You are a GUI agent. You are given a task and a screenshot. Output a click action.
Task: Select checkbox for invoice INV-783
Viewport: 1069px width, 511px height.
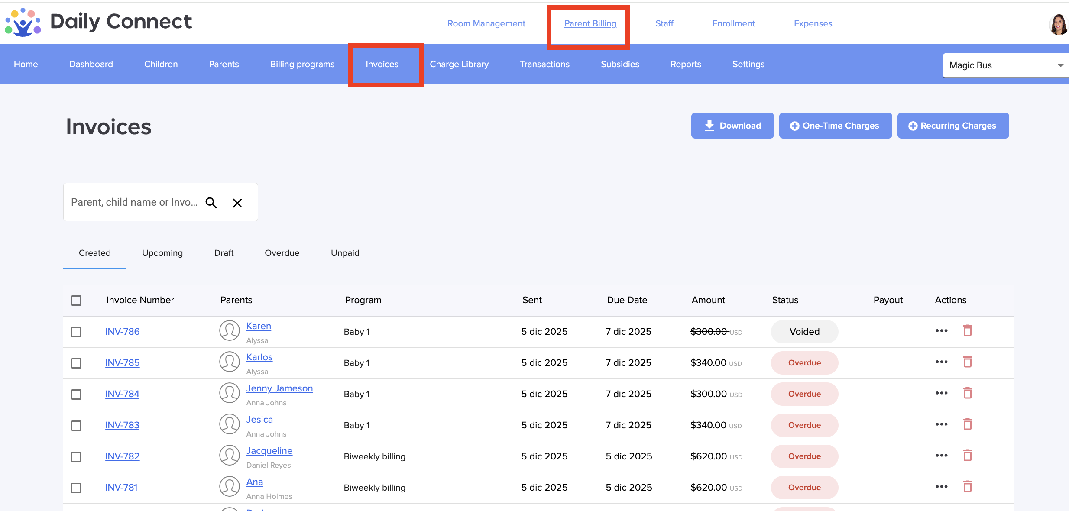pyautogui.click(x=76, y=426)
